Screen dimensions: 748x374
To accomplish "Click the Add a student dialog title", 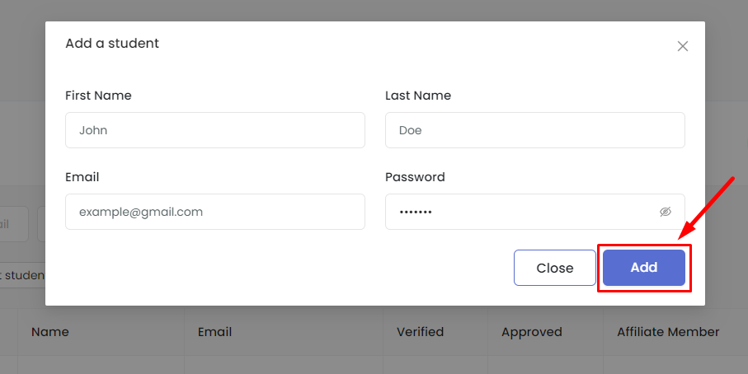I will tap(112, 43).
